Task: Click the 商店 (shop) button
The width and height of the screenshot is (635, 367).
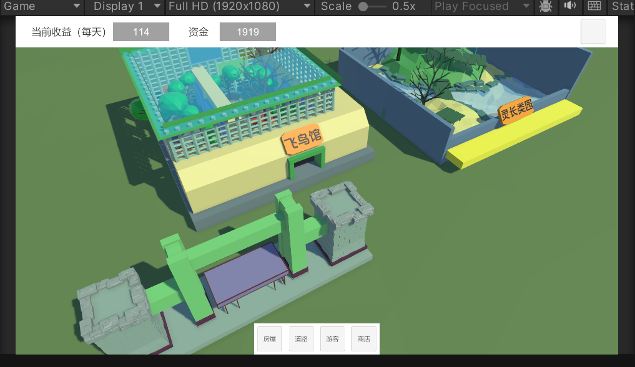Action: tap(363, 339)
